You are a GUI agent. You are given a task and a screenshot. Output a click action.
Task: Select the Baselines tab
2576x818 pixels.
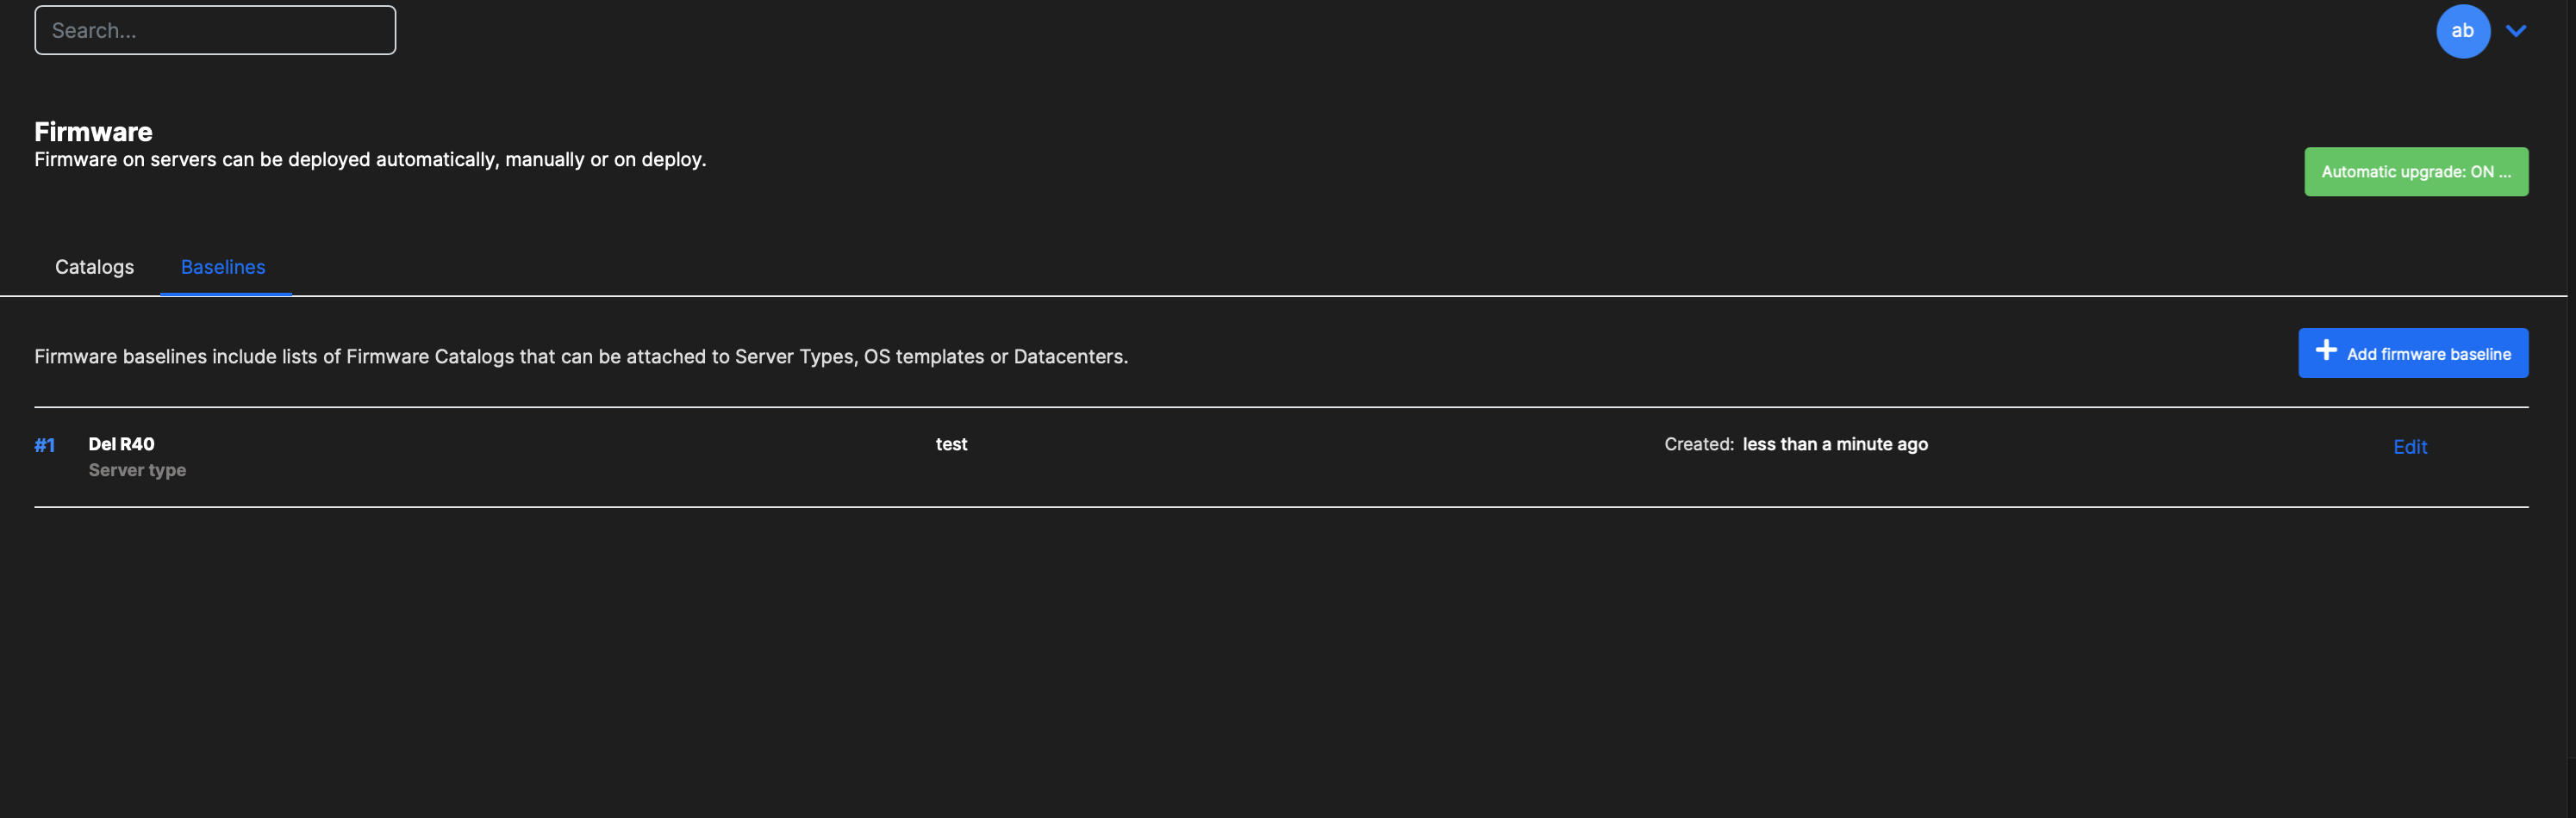coord(223,267)
